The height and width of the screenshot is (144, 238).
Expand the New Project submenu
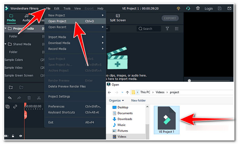[x=75, y=15]
